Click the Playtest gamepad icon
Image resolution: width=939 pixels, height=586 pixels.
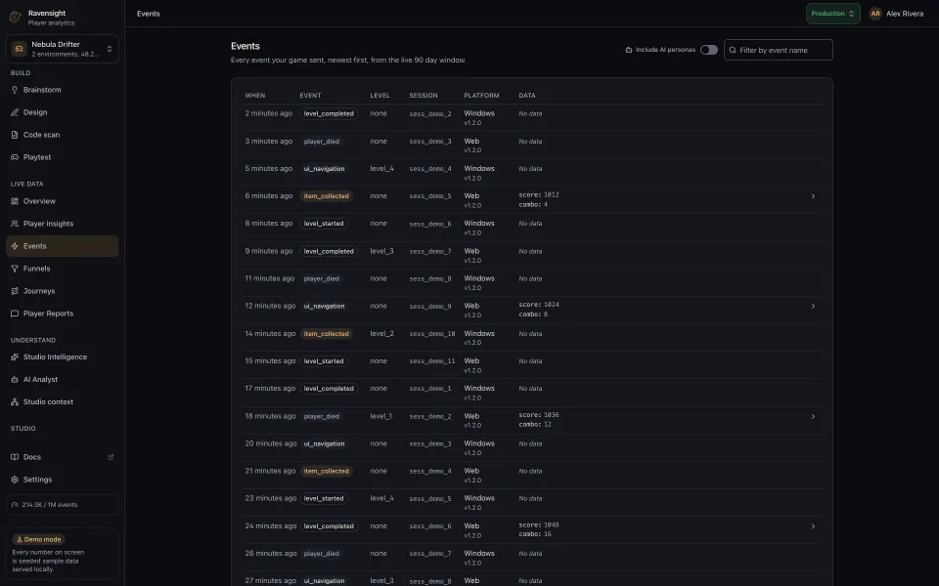coord(15,157)
